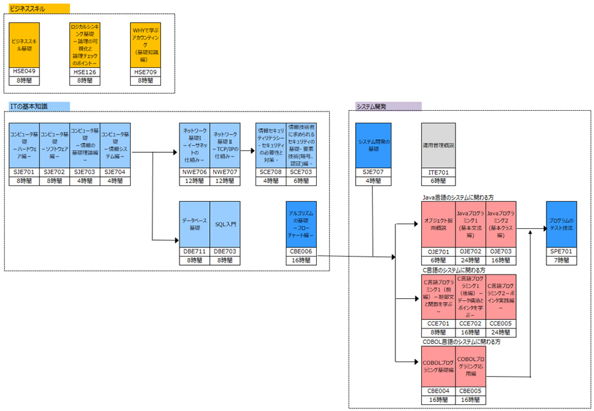Open the SQL入門 course box
Screen dimensions: 594x411
click(225, 224)
